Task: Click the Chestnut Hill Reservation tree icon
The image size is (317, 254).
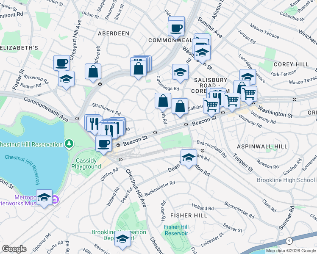Action: (x=69, y=144)
